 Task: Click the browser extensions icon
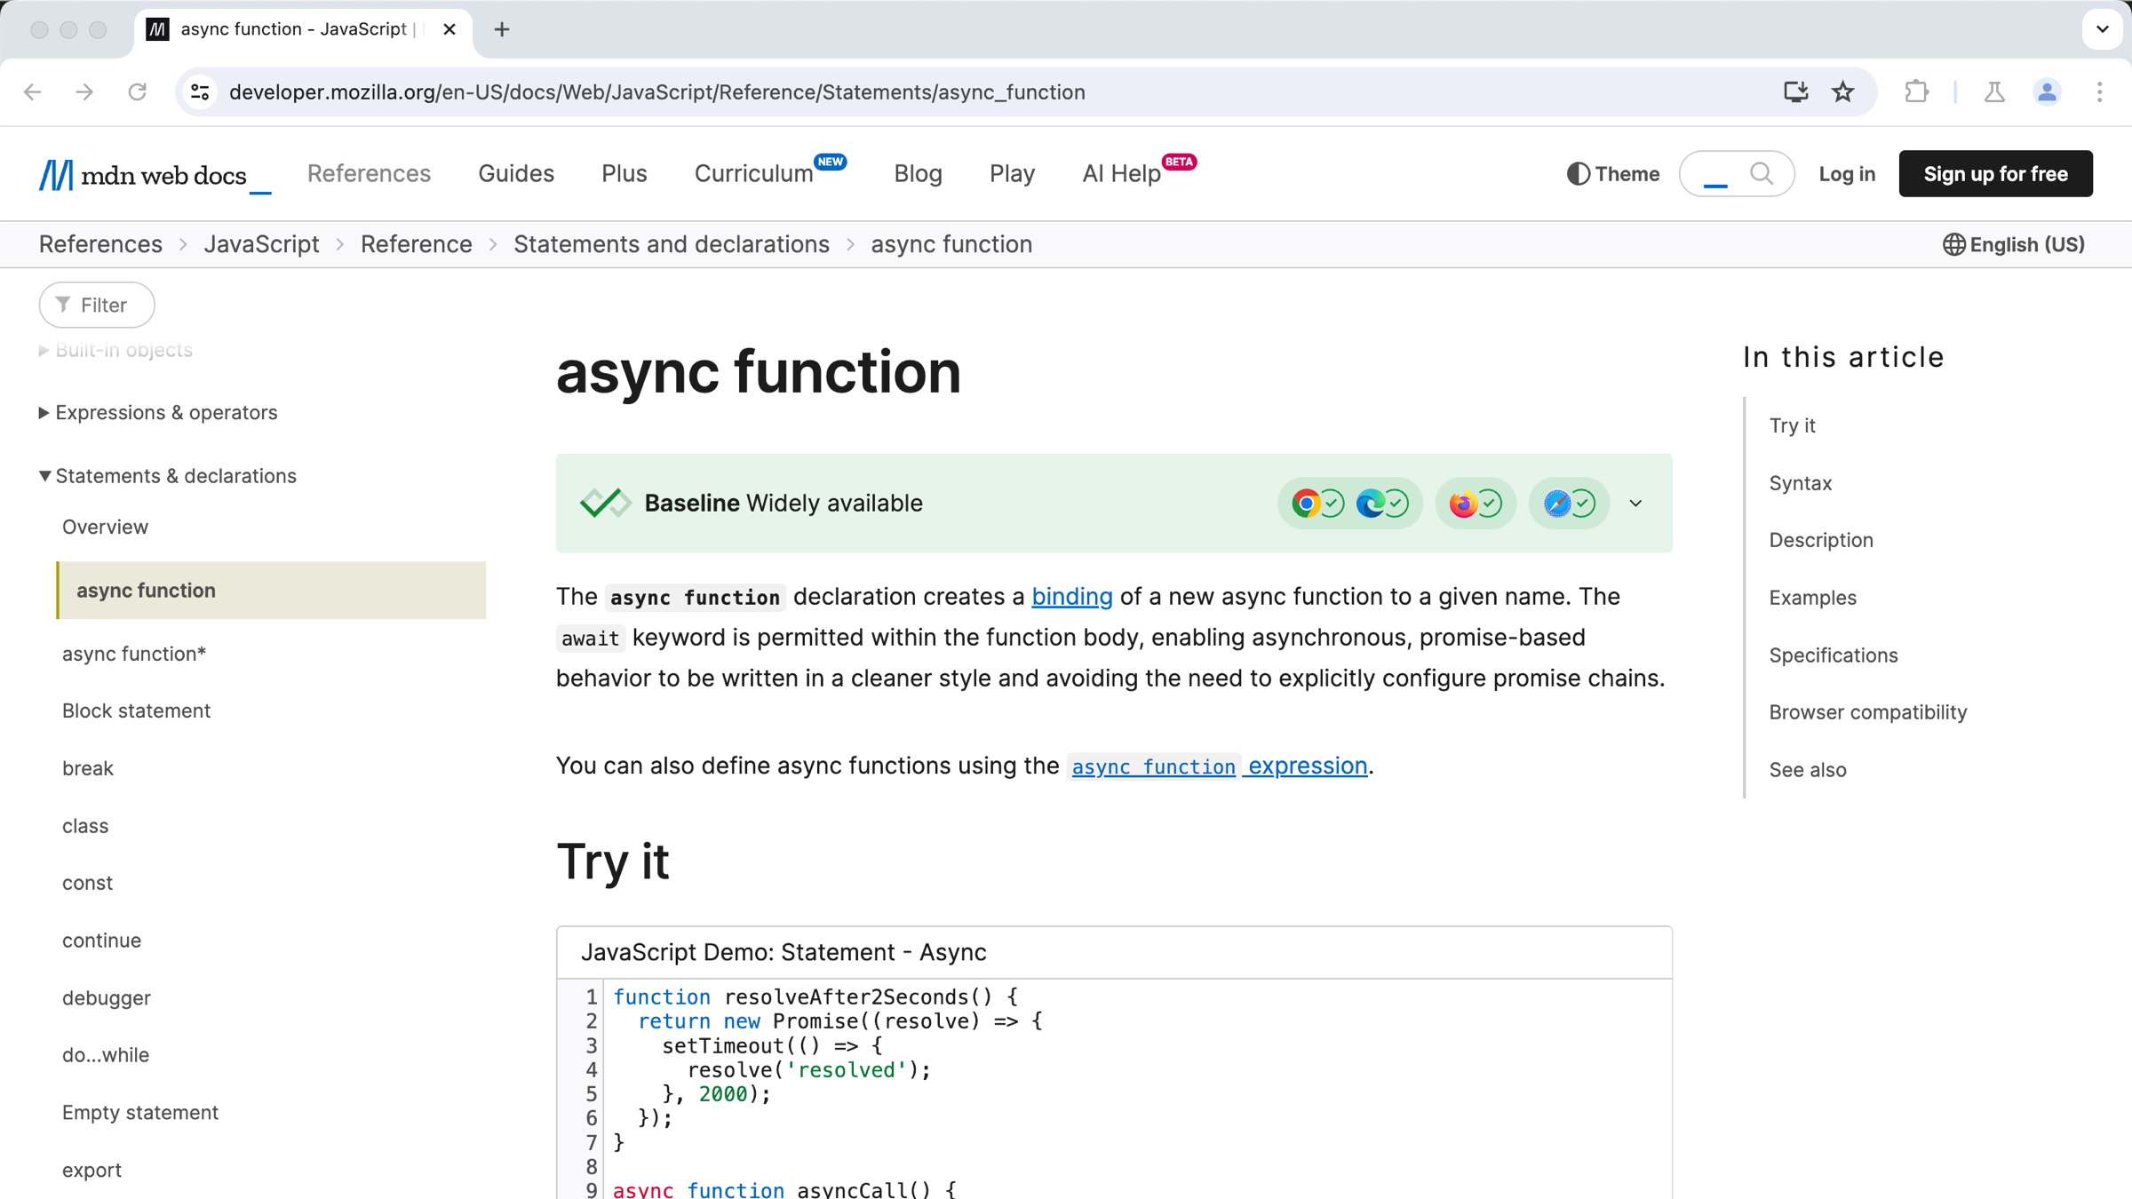1917,91
